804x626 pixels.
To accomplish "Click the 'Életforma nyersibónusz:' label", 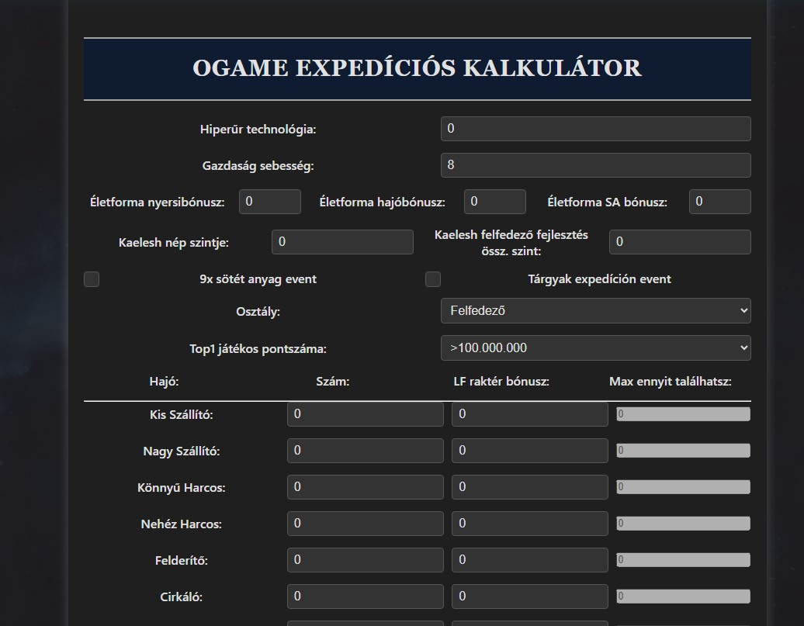I will click(158, 202).
